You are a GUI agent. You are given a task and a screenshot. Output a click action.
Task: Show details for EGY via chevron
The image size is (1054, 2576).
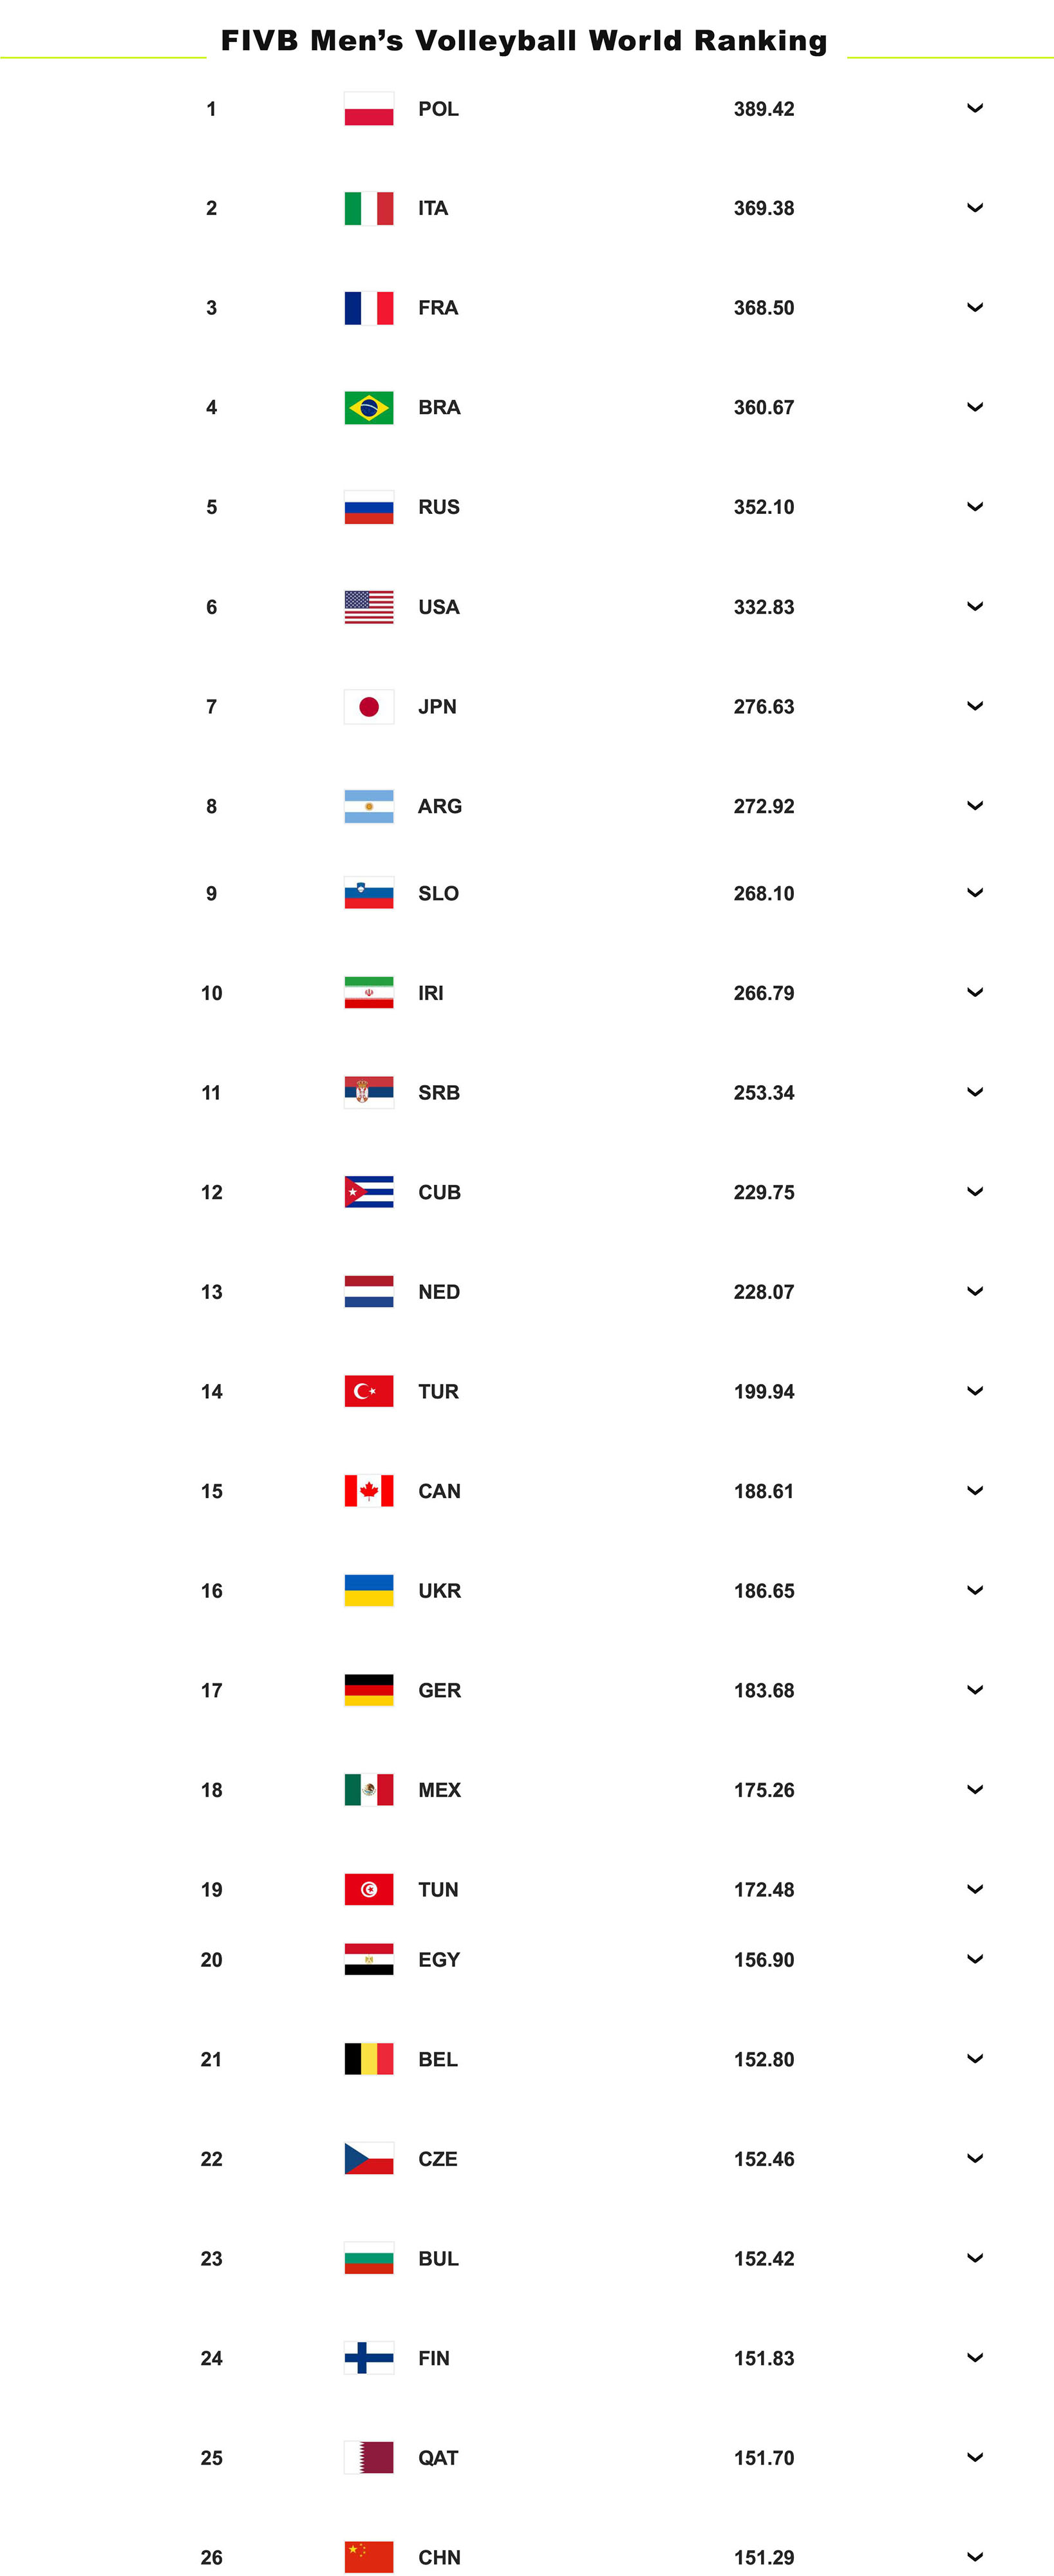975,1958
